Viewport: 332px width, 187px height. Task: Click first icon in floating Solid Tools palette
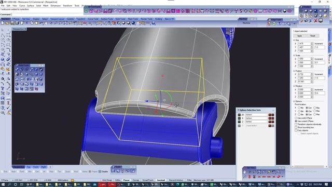17,69
